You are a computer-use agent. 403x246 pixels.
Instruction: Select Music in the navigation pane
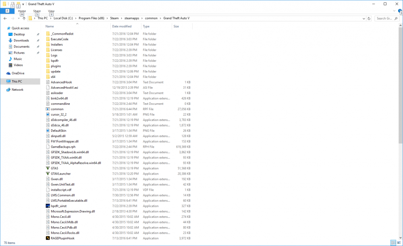18,59
